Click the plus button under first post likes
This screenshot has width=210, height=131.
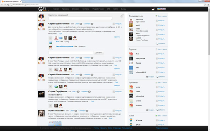[x=51, y=38]
